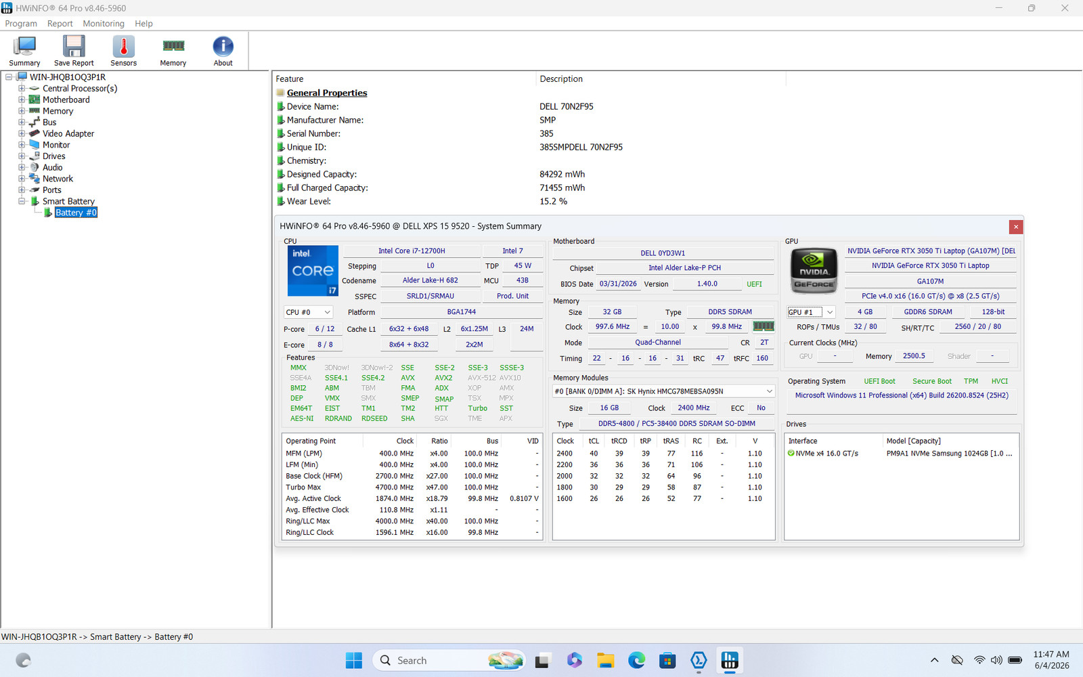The width and height of the screenshot is (1083, 677).
Task: Expand the Memory tree node
Action: coord(22,111)
